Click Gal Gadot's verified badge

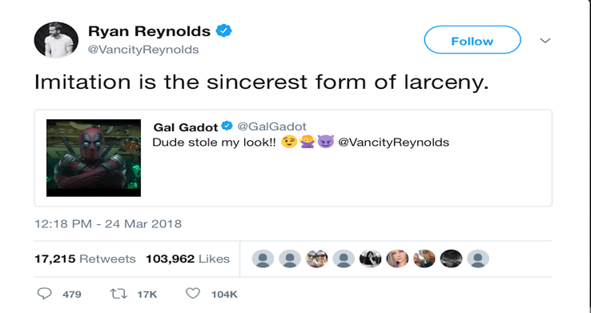tap(227, 126)
